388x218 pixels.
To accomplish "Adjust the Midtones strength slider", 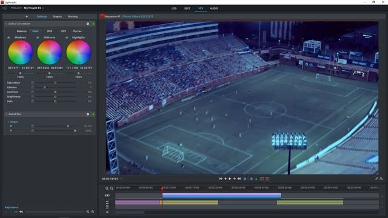I will pyautogui.click(x=50, y=73).
